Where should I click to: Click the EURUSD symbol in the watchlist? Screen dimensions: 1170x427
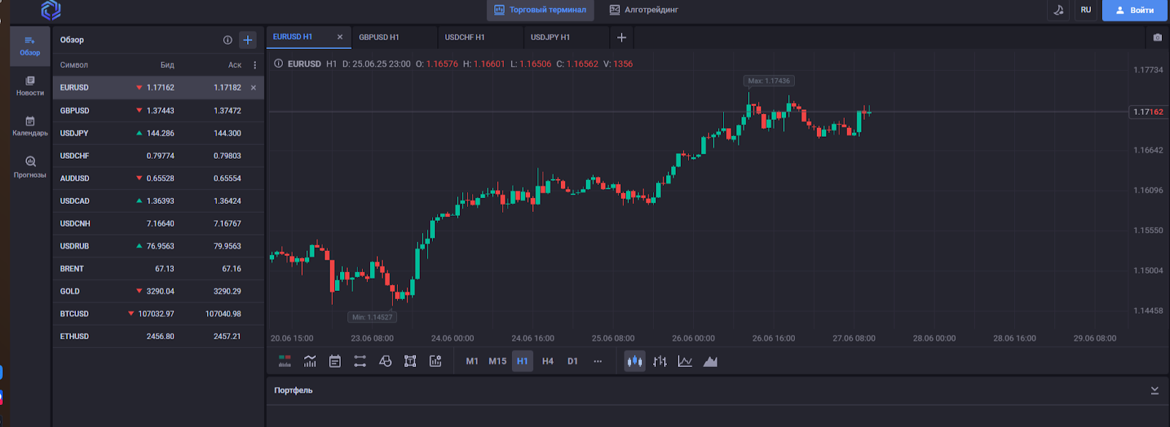coord(74,88)
